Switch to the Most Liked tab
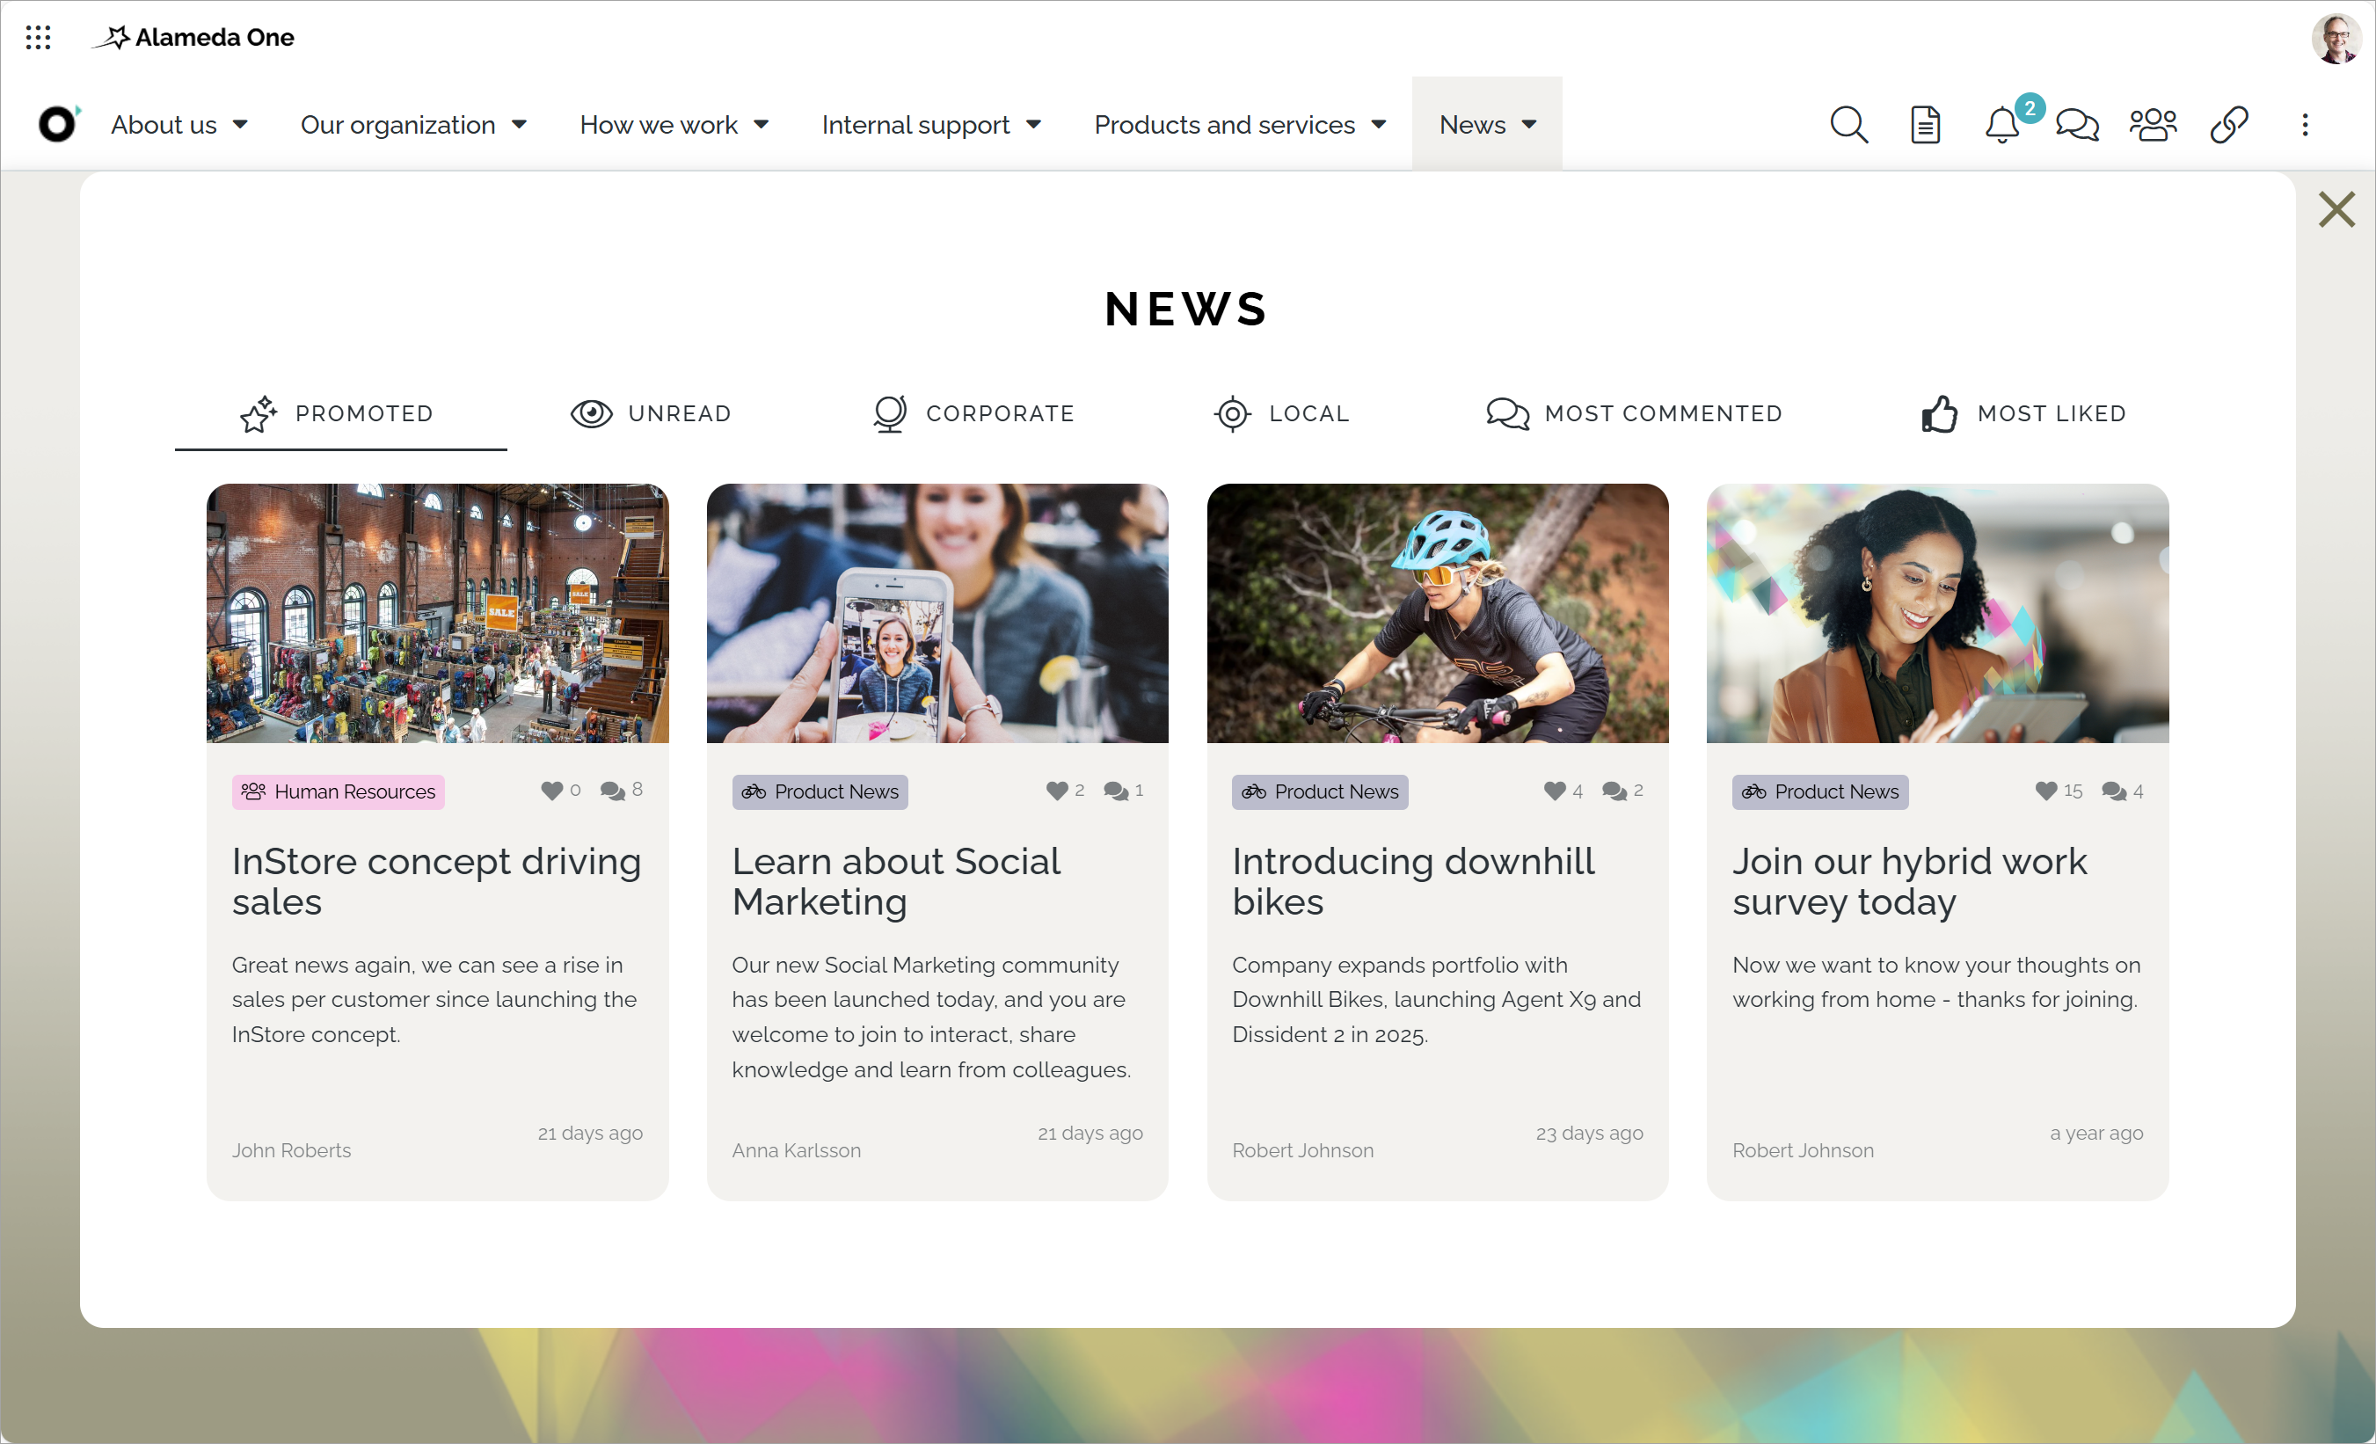 [2023, 414]
